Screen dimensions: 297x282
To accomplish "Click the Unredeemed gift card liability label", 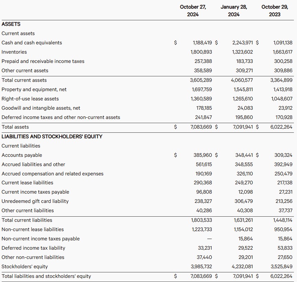I will 35,201.
